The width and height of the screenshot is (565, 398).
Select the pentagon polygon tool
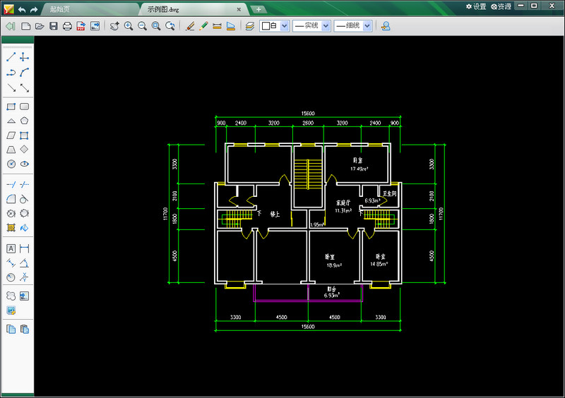click(24, 121)
